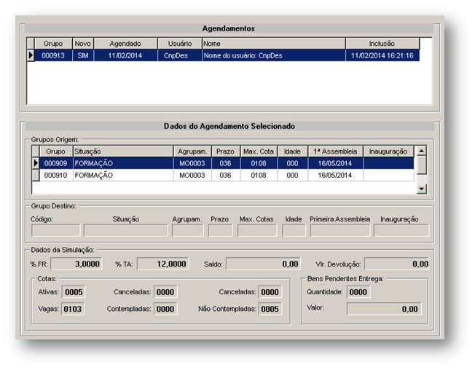The image size is (475, 370).
Task: Click the Grupo Destino Código field
Action: click(x=56, y=230)
